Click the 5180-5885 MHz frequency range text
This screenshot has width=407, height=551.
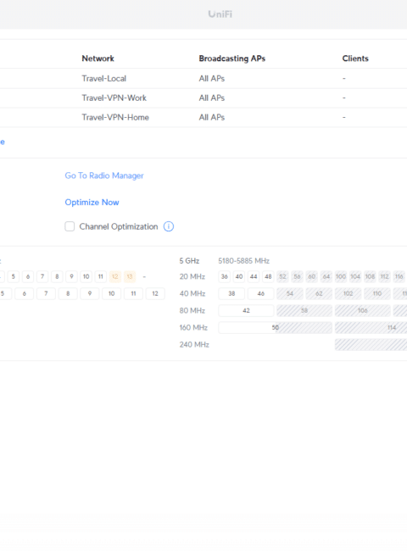244,261
